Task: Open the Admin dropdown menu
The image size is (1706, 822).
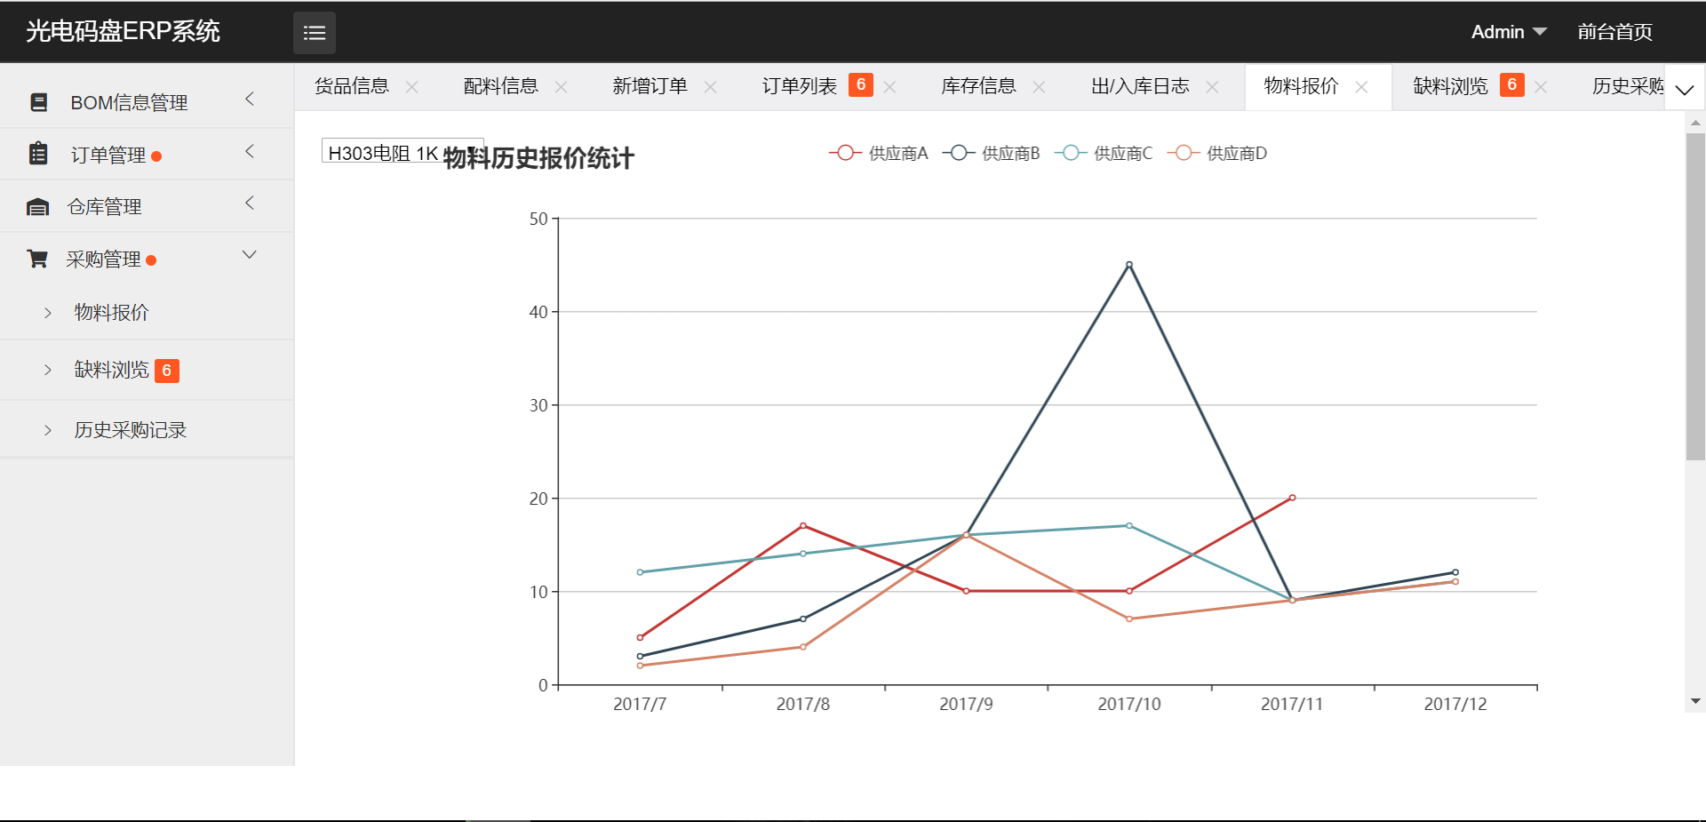Action: coord(1508,31)
